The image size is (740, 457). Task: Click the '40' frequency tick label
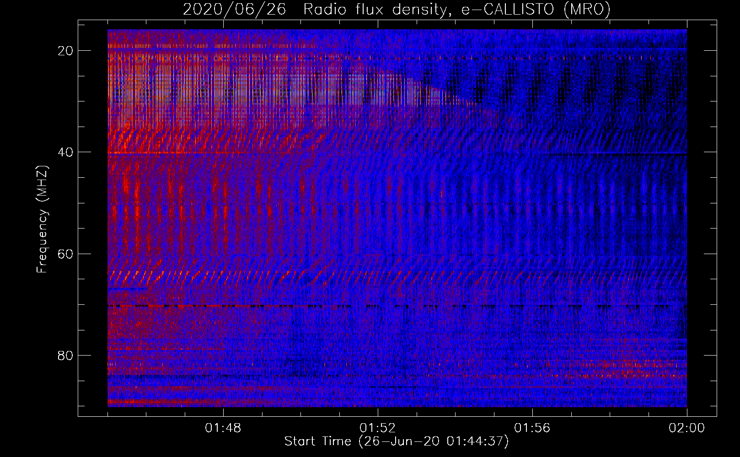click(65, 152)
